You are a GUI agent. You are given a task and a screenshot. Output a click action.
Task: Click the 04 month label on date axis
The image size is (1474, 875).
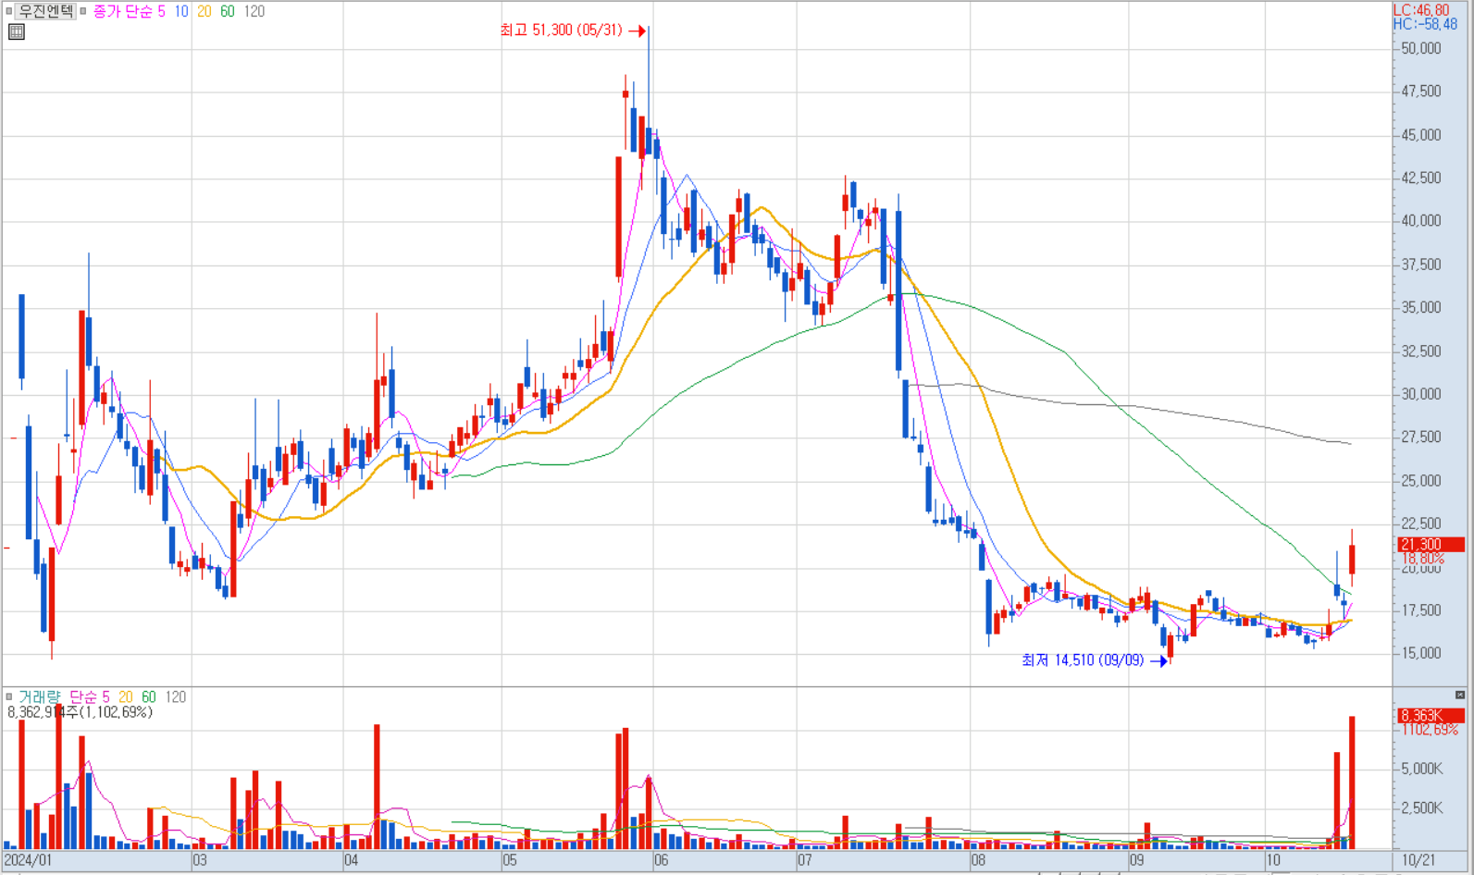tap(351, 860)
